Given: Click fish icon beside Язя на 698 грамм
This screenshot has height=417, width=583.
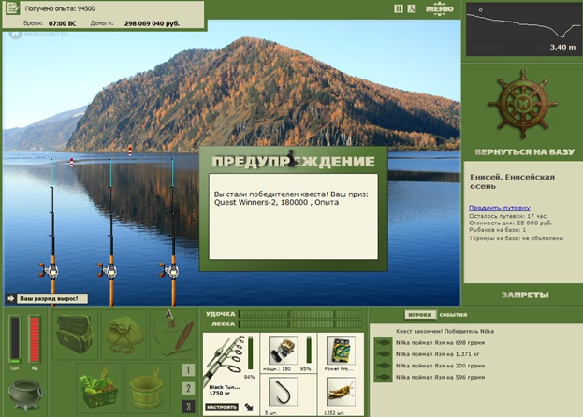Looking at the screenshot, I should tap(383, 343).
